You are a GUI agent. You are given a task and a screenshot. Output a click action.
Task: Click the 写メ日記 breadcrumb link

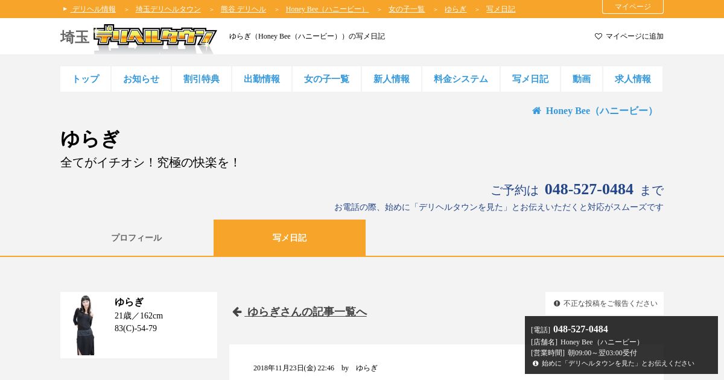click(501, 9)
